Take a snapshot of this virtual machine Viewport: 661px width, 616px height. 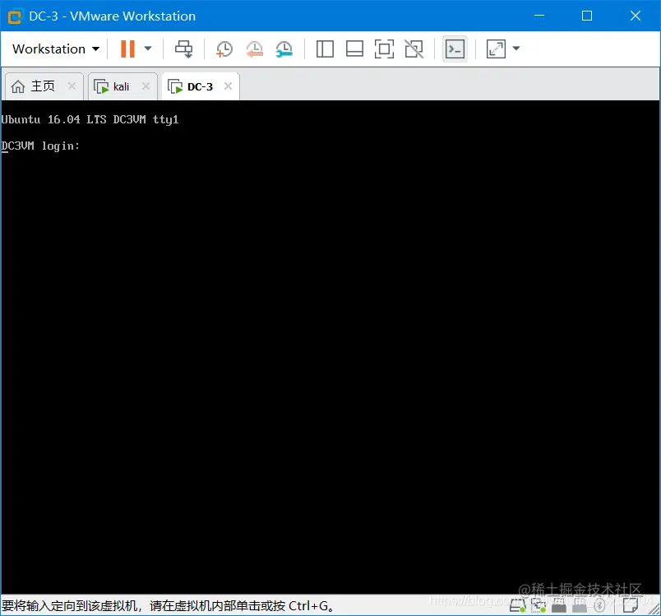click(x=224, y=49)
